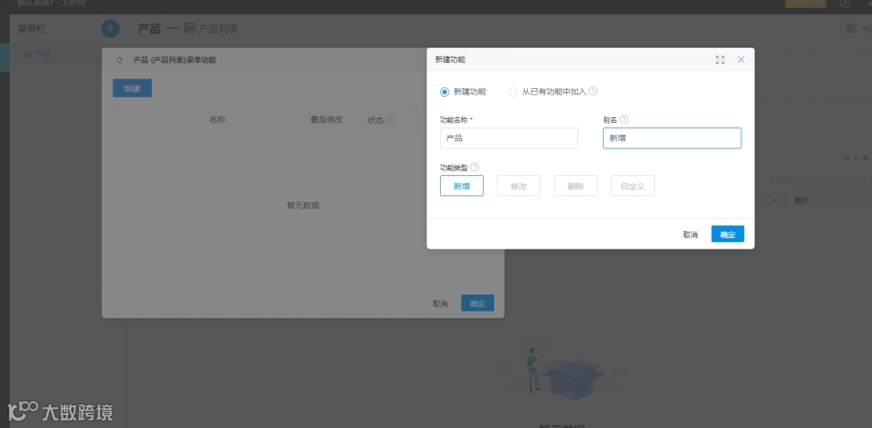The height and width of the screenshot is (428, 872).
Task: Add a menu with the plus icon
Action: (110, 29)
